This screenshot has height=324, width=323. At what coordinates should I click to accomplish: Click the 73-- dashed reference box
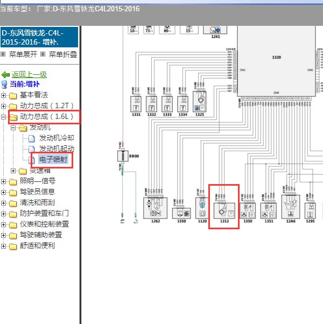[149, 30]
